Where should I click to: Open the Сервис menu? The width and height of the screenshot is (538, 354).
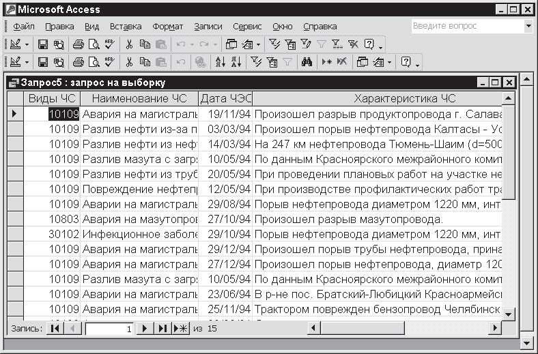(246, 27)
